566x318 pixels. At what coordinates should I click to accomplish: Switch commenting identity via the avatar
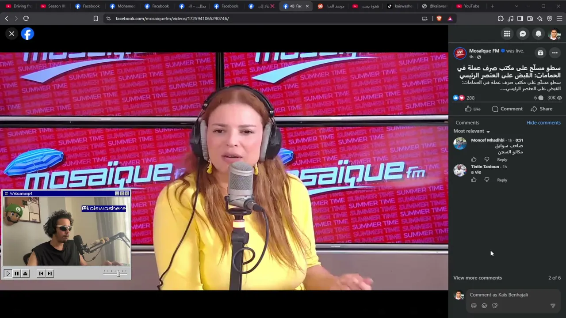[459, 295]
